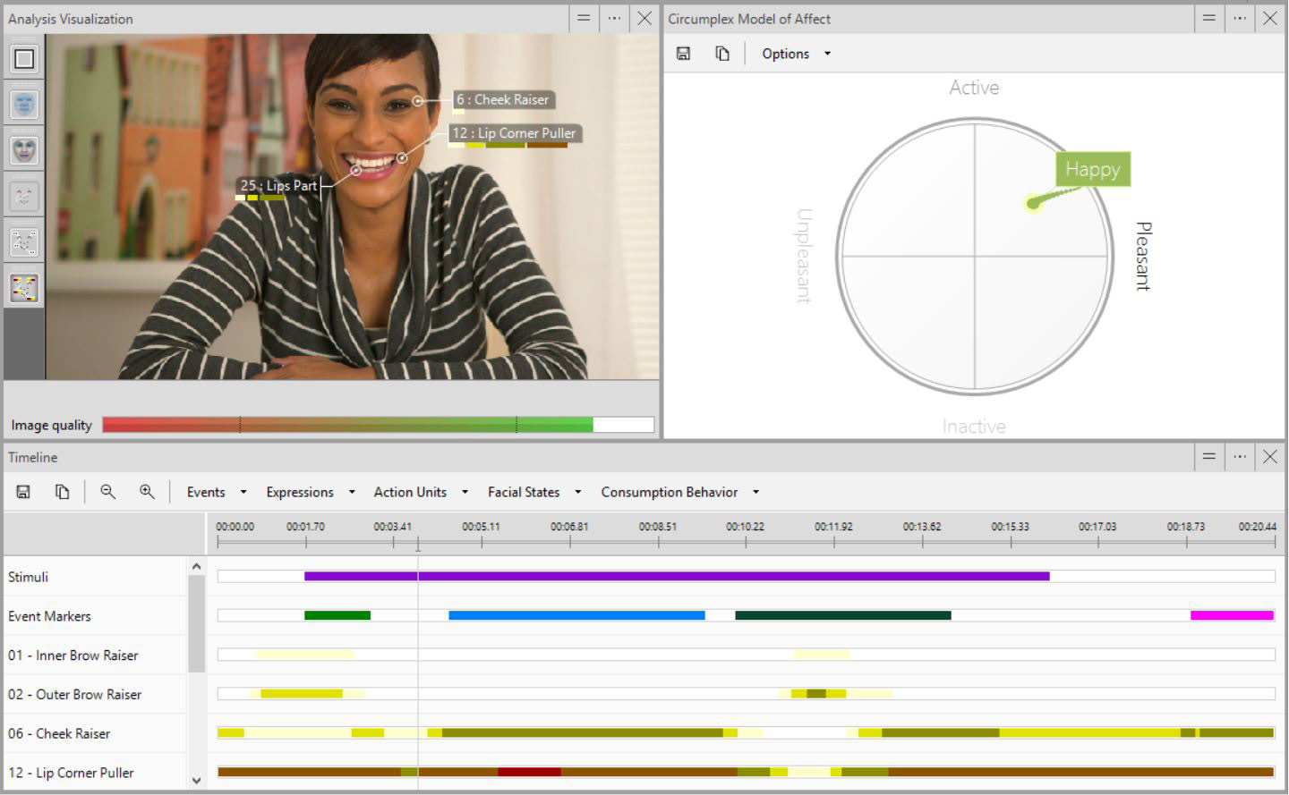Open the Consumption Behavior menu
This screenshot has width=1289, height=795.
[x=679, y=492]
